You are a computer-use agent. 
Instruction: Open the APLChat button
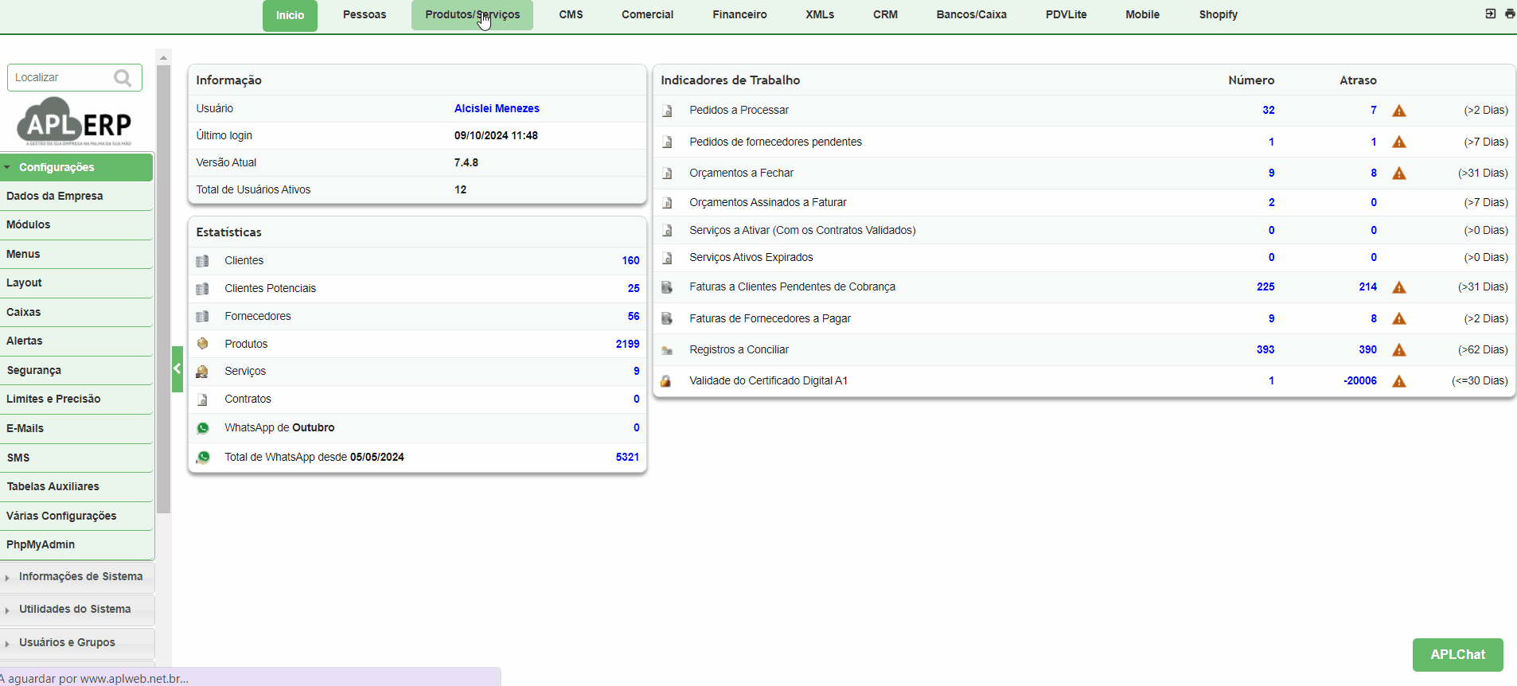click(1457, 655)
